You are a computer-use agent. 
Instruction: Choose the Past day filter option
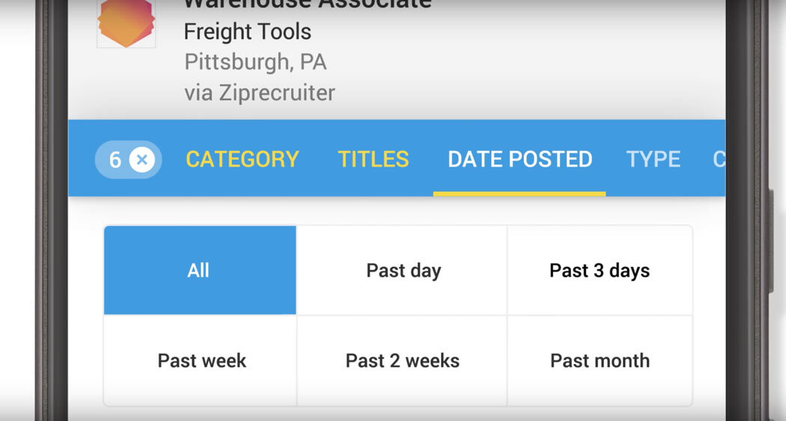[x=403, y=270]
